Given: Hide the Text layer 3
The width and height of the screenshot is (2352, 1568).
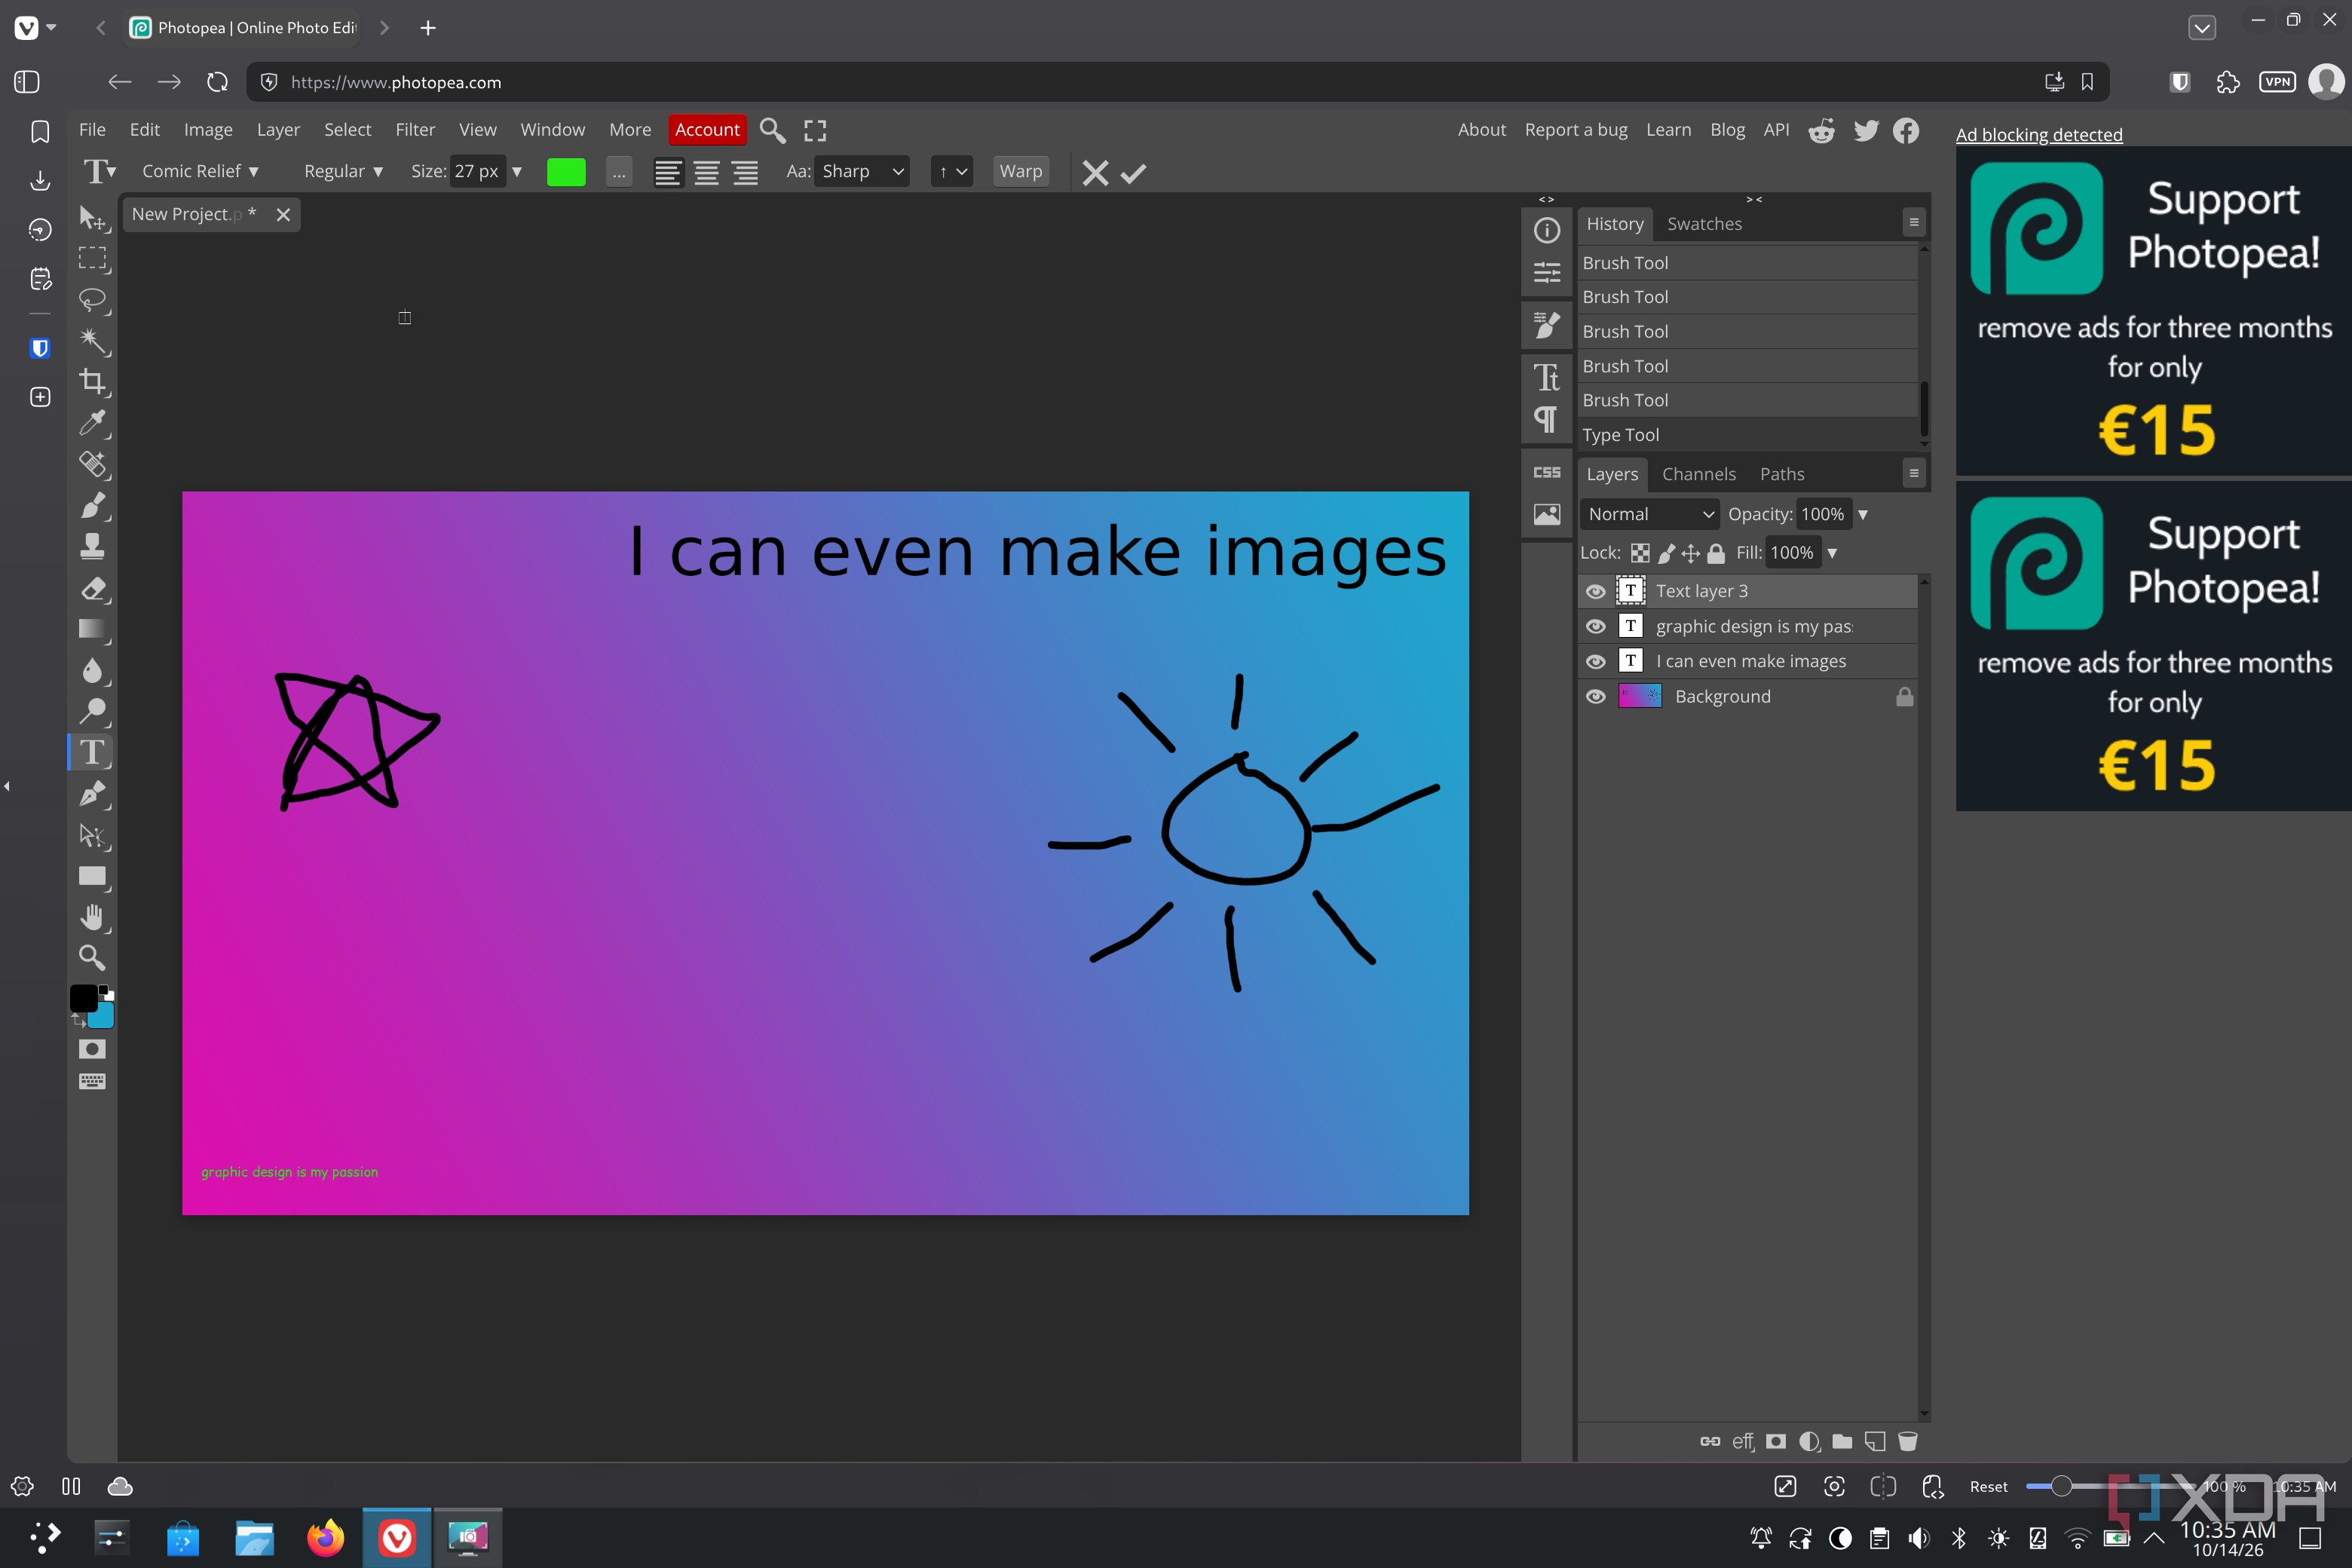Looking at the screenshot, I should click(1596, 592).
